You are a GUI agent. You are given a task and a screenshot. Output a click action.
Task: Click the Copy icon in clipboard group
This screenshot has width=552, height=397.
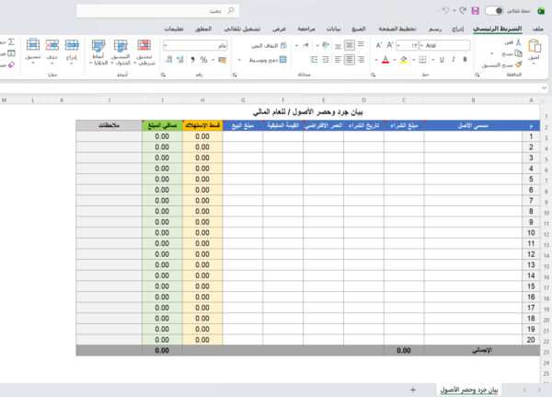point(518,53)
